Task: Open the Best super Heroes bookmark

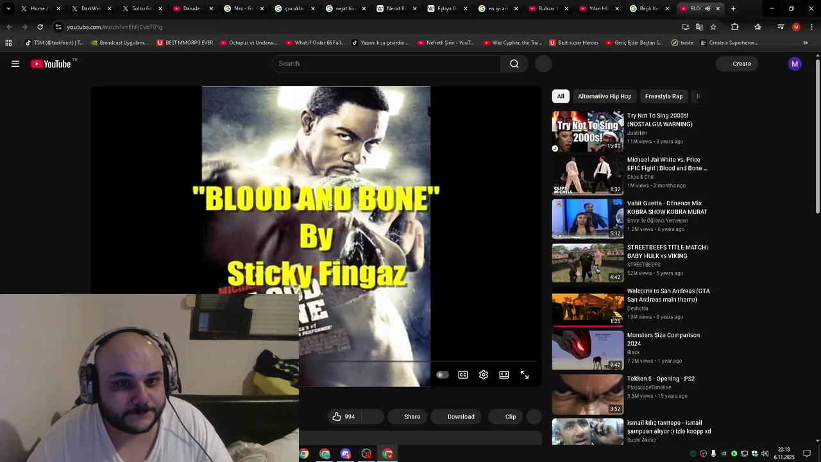Action: (x=573, y=42)
